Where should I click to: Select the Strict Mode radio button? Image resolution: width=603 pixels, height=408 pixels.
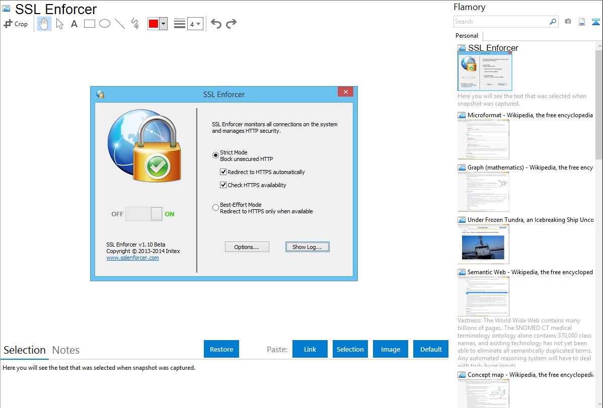tap(216, 155)
